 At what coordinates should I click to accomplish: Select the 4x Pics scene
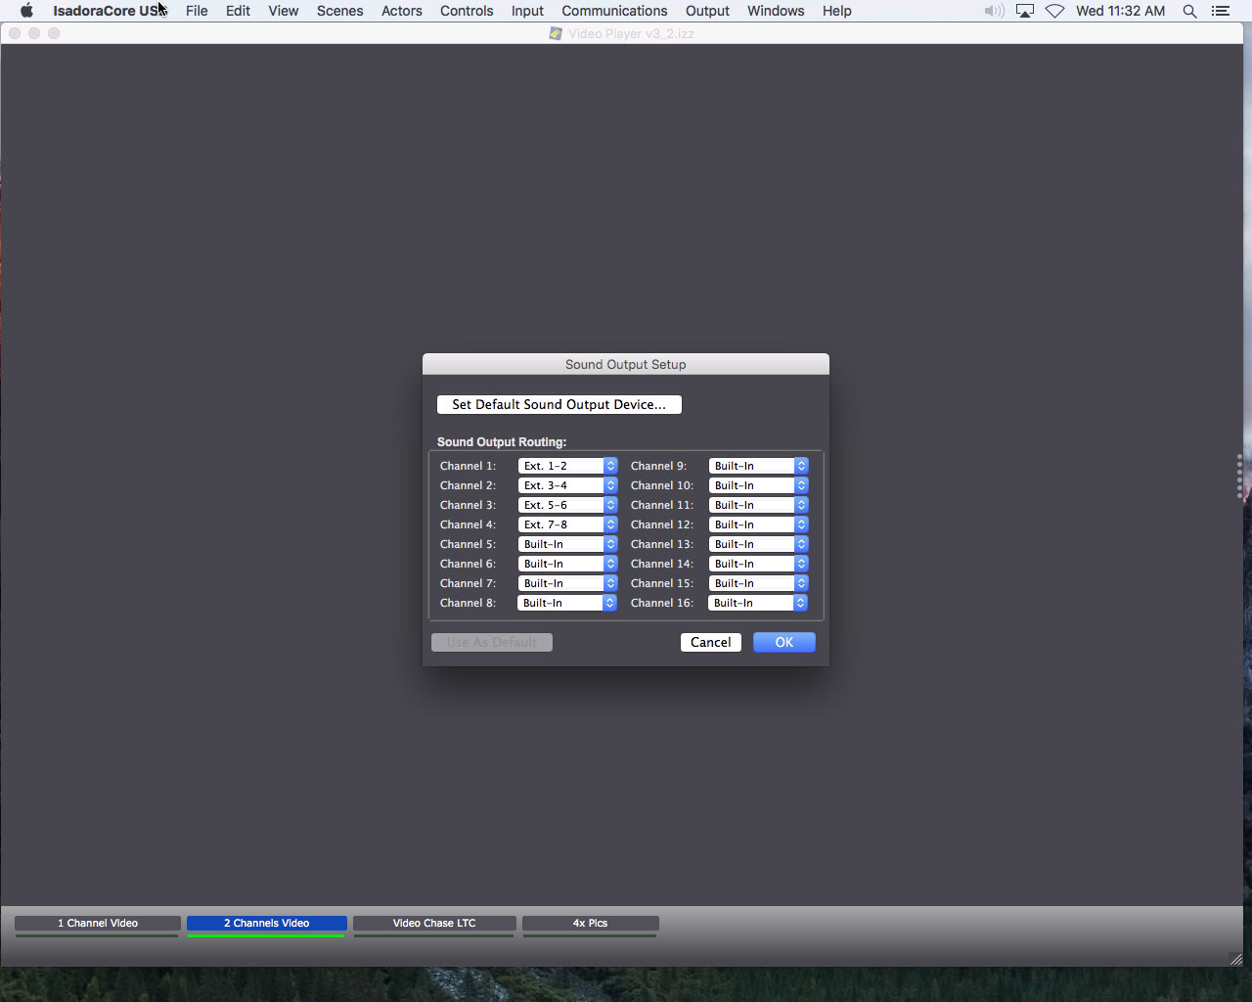[x=591, y=923]
